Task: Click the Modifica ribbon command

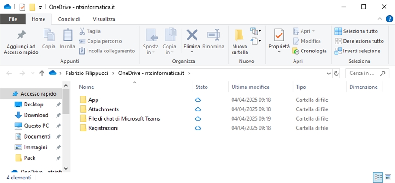Action: (307, 41)
